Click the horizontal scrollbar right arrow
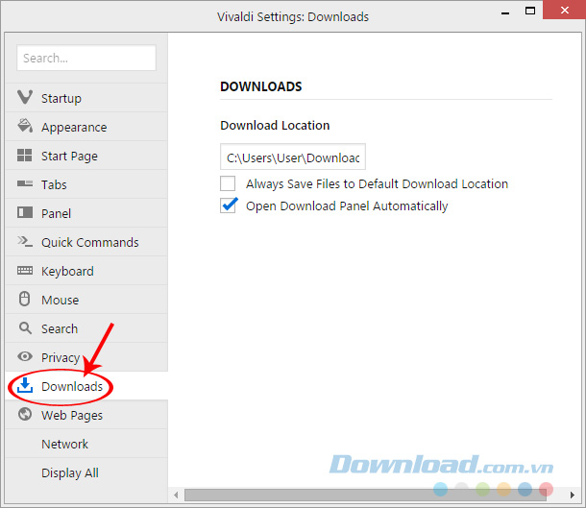586x508 pixels. (572, 495)
